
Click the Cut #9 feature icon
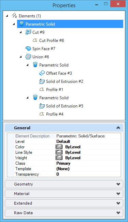[28, 32]
